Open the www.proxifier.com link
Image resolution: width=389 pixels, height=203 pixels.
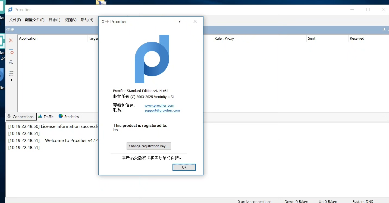pyautogui.click(x=159, y=106)
